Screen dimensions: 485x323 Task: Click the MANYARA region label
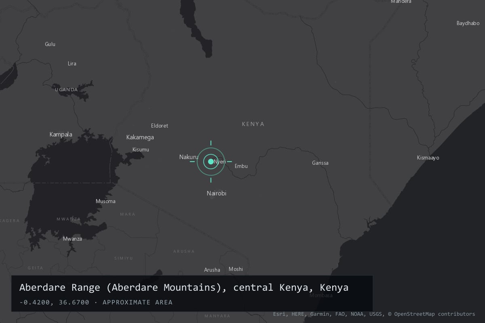click(217, 316)
